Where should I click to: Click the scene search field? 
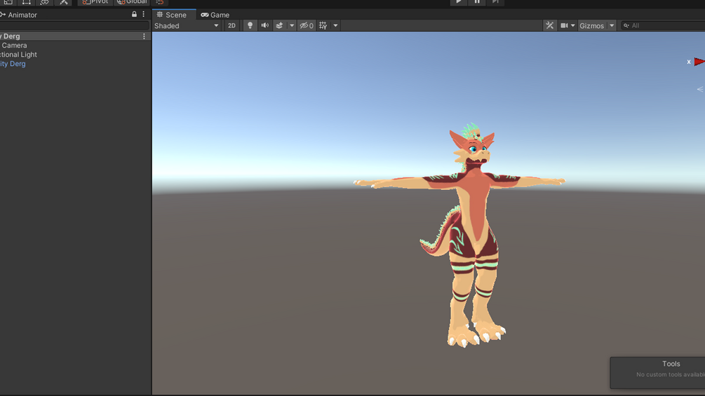(x=663, y=26)
